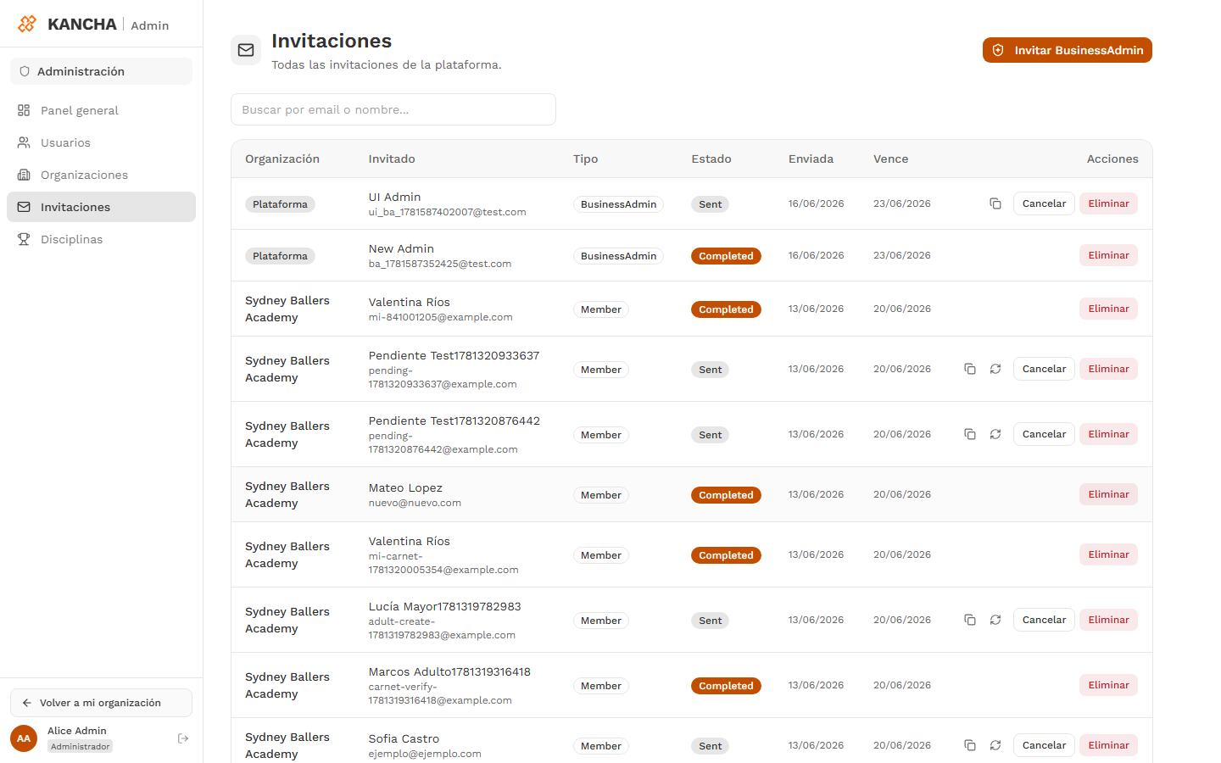This screenshot has width=1221, height=763.
Task: Focus the Buscar por email o nombre field
Action: coord(393,109)
